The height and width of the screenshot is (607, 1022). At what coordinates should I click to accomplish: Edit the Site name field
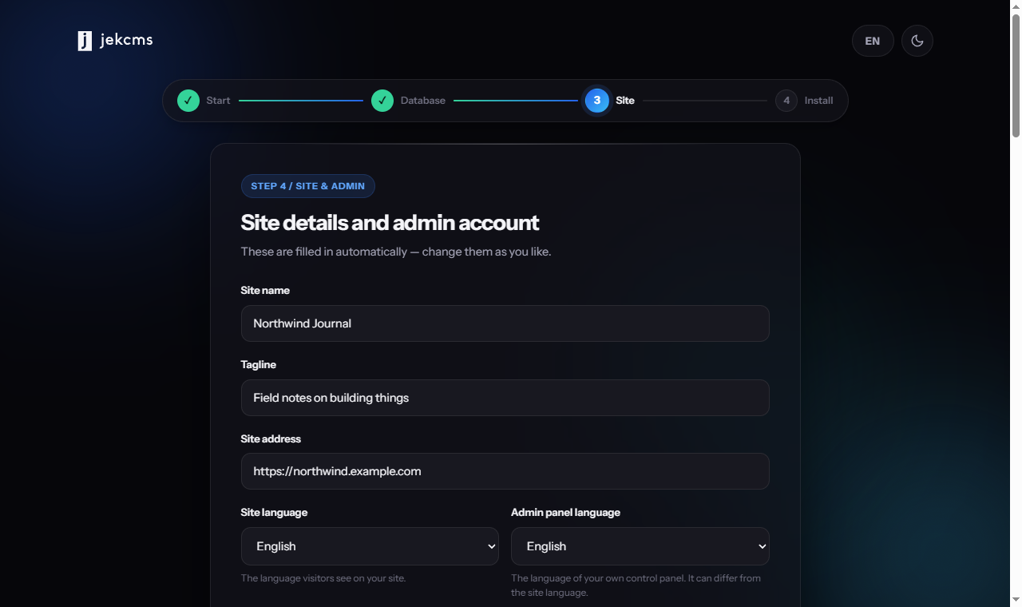click(x=505, y=323)
